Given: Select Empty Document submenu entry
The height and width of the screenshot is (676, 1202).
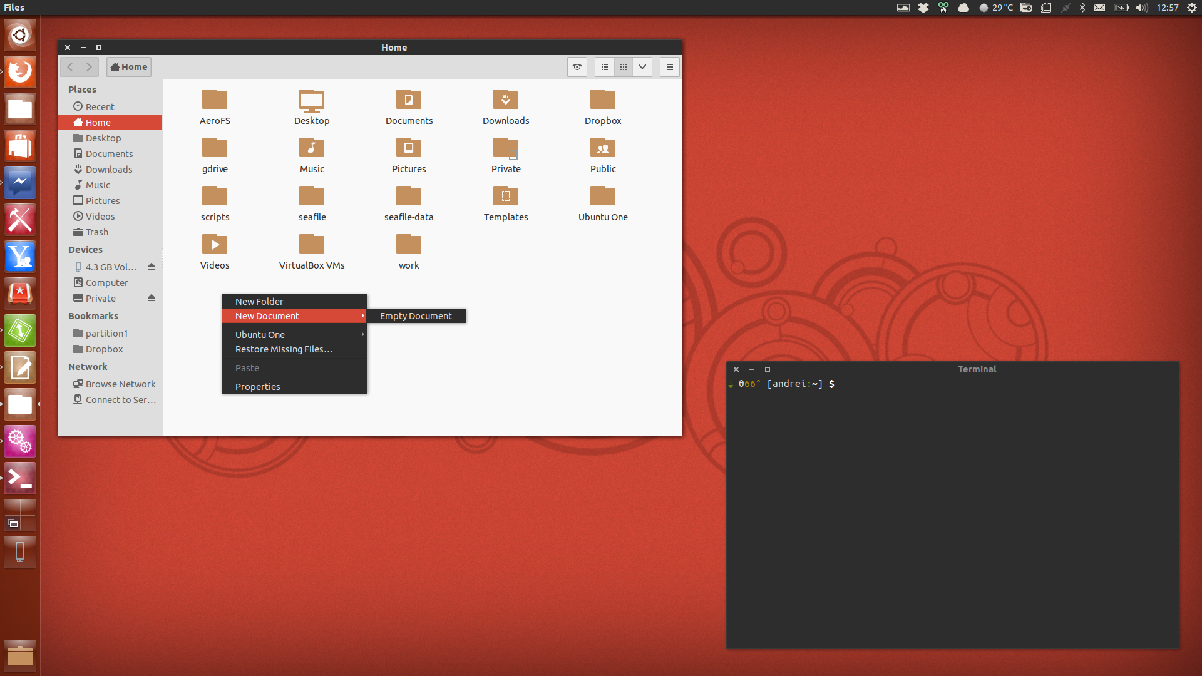Looking at the screenshot, I should coord(416,316).
